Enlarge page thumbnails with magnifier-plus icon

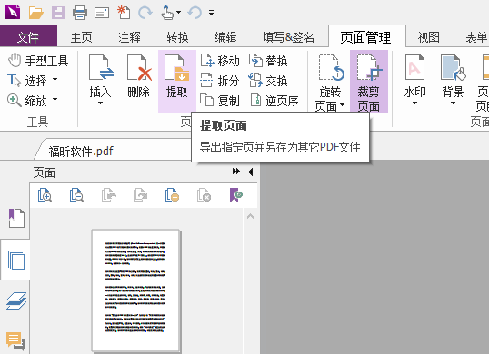click(x=45, y=195)
